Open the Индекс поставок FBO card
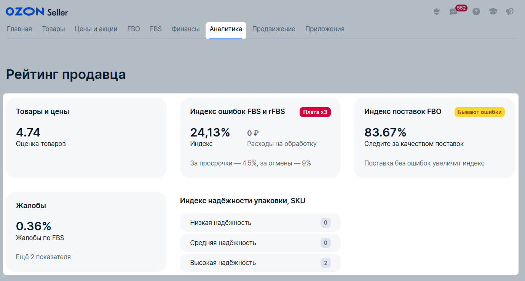The height and width of the screenshot is (281, 525). click(434, 138)
